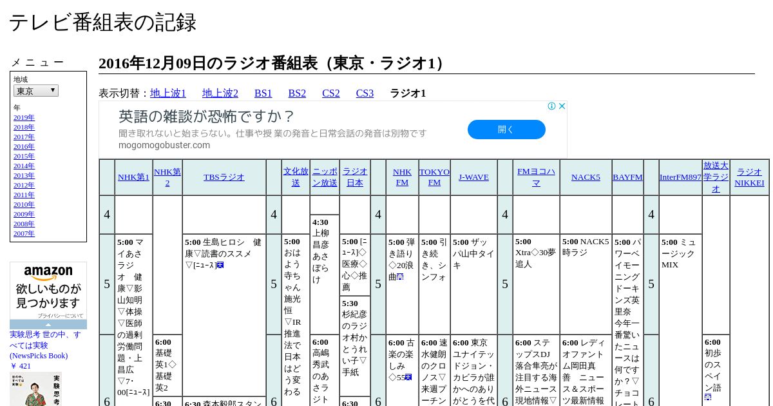
Task: Open ラジオ日本 station link
Action: (x=355, y=177)
